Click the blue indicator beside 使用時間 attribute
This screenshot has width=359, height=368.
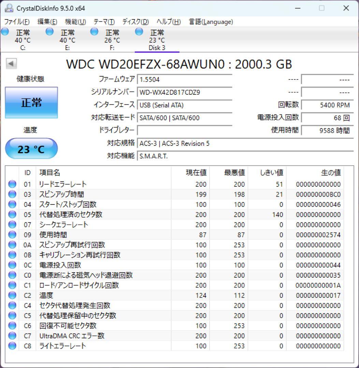coord(12,234)
